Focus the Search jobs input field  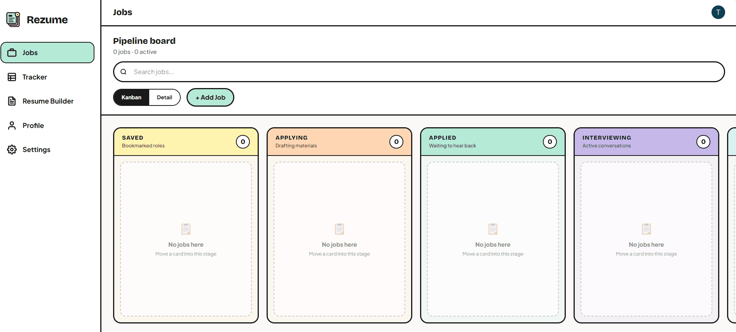(419, 72)
